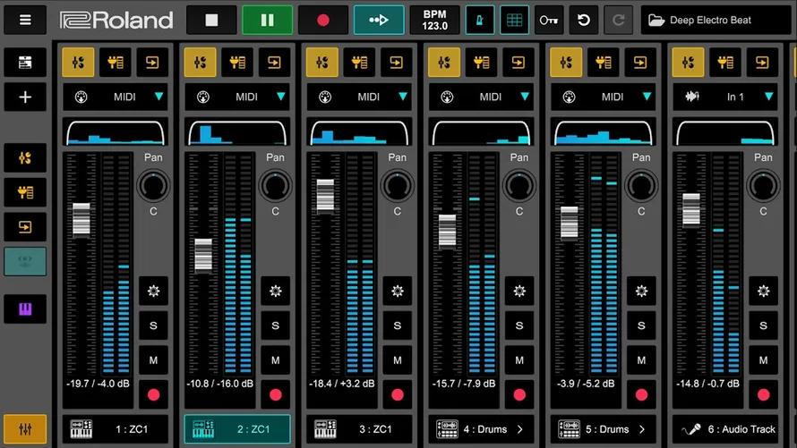Click the BPM 123.0 tempo display
Screen dimensions: 797x448
point(434,20)
